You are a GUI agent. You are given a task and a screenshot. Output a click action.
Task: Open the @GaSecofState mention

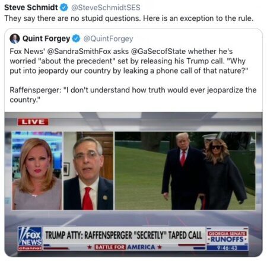pyautogui.click(x=158, y=52)
